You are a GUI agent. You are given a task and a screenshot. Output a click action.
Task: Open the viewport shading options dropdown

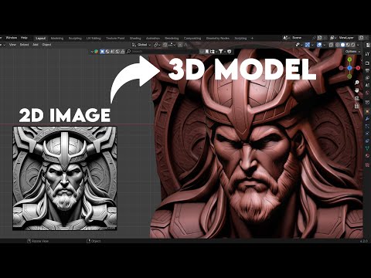358,45
